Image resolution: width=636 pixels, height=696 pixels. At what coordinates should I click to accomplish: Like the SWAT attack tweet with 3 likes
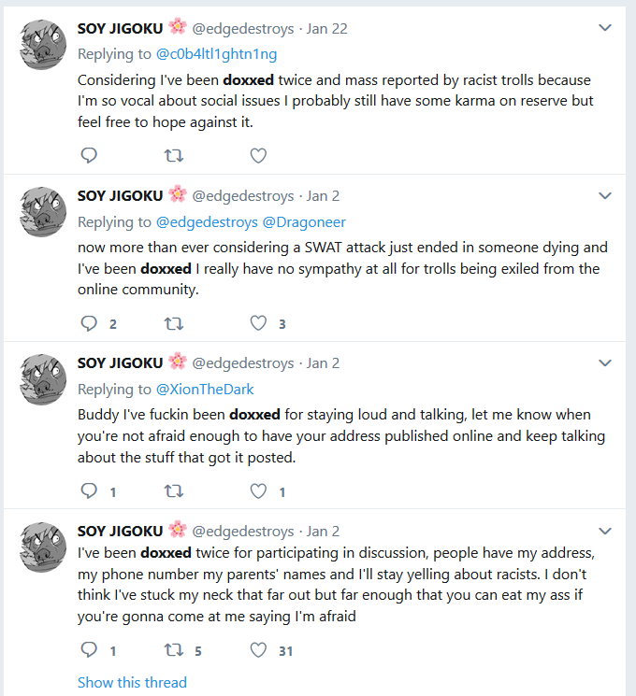click(258, 323)
